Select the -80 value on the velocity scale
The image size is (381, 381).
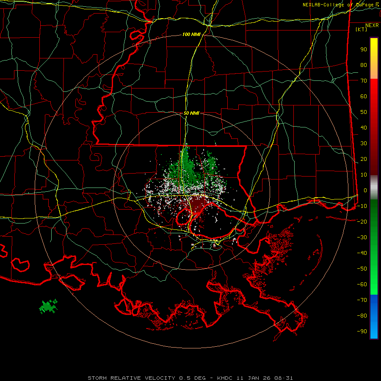[362, 316]
